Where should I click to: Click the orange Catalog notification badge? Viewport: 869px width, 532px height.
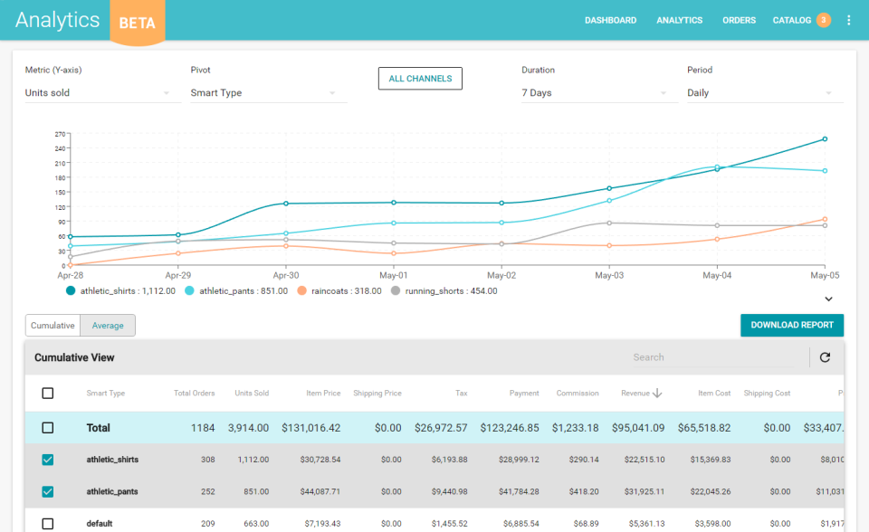pos(823,20)
